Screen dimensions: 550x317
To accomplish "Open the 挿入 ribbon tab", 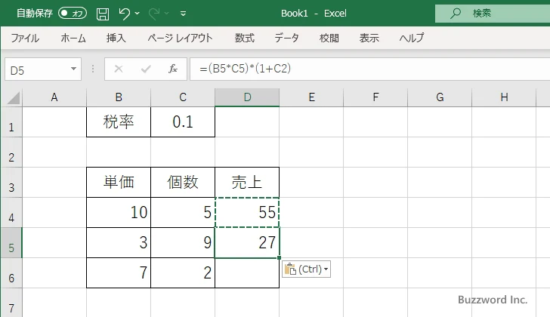I will coord(116,38).
